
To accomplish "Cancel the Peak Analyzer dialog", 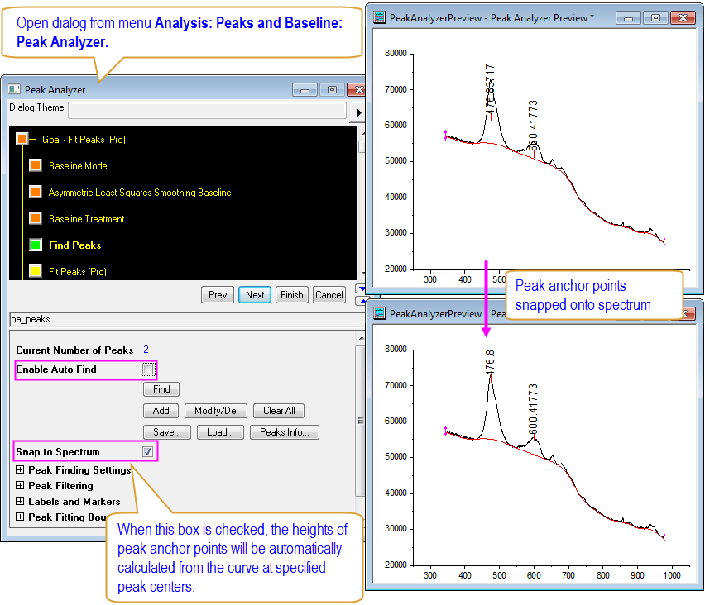I will click(x=329, y=294).
